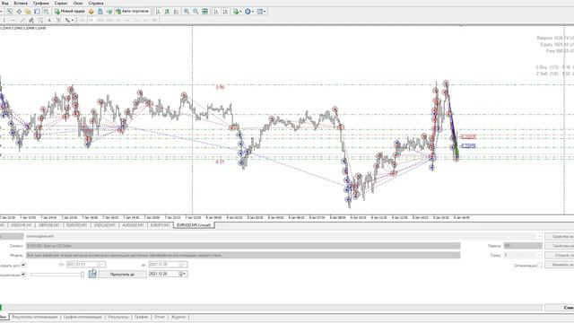The width and height of the screenshot is (574, 323).
Task: Open the Модель combo box
Action: [243, 255]
